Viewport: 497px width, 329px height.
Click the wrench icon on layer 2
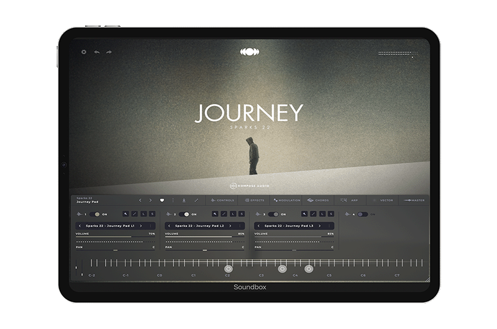tap(215, 214)
